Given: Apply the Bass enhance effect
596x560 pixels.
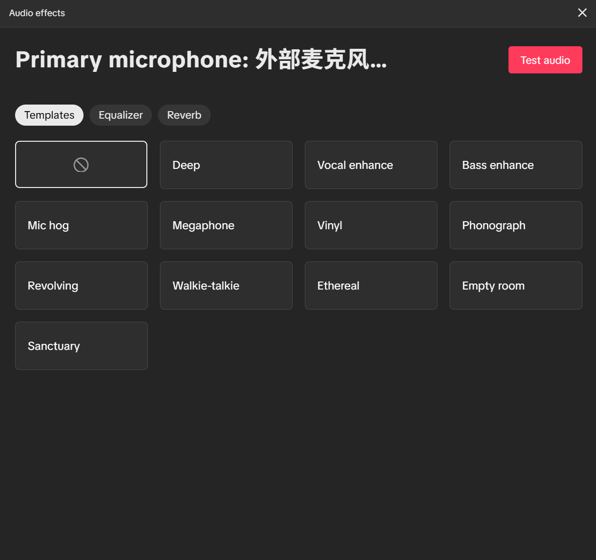Looking at the screenshot, I should click(516, 165).
